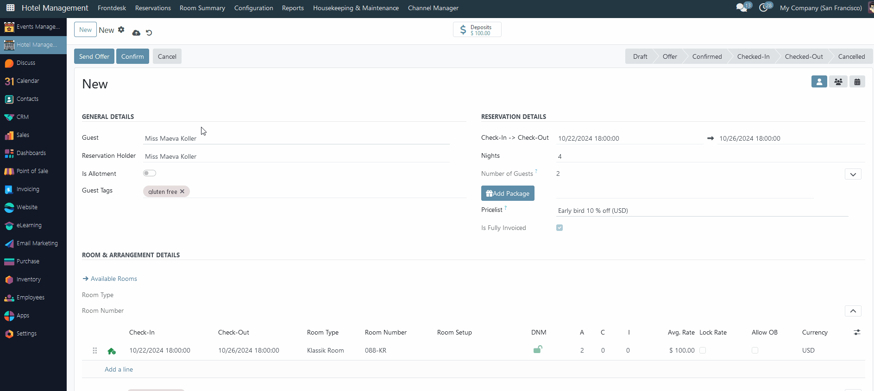Click the gear actions icon next to New
Screen dimensions: 874x391
[x=121, y=30]
